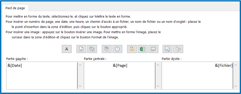Click the up arrow of Partie centrale scrollbar

(158, 65)
